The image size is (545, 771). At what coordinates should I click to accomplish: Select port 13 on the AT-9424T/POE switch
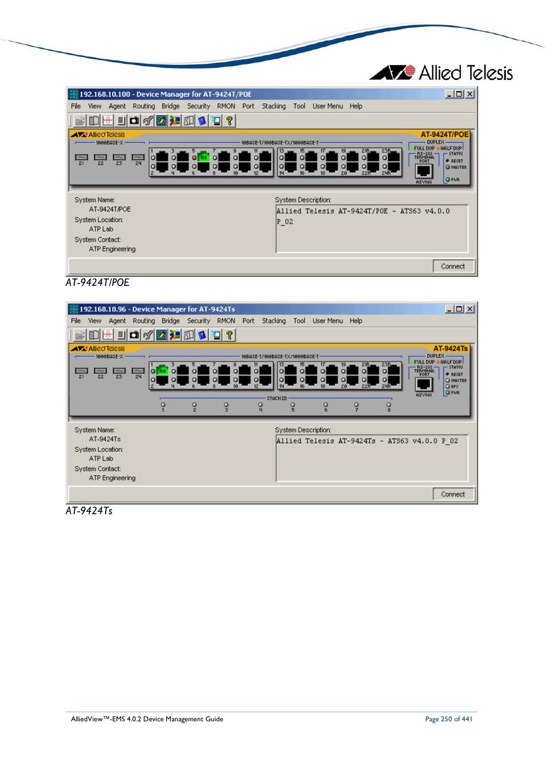click(291, 157)
